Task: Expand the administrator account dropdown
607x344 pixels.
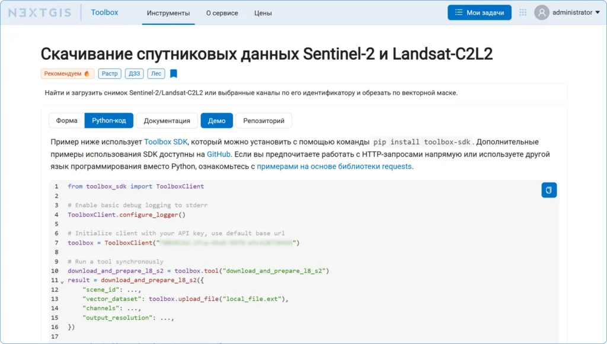Action: 576,12
